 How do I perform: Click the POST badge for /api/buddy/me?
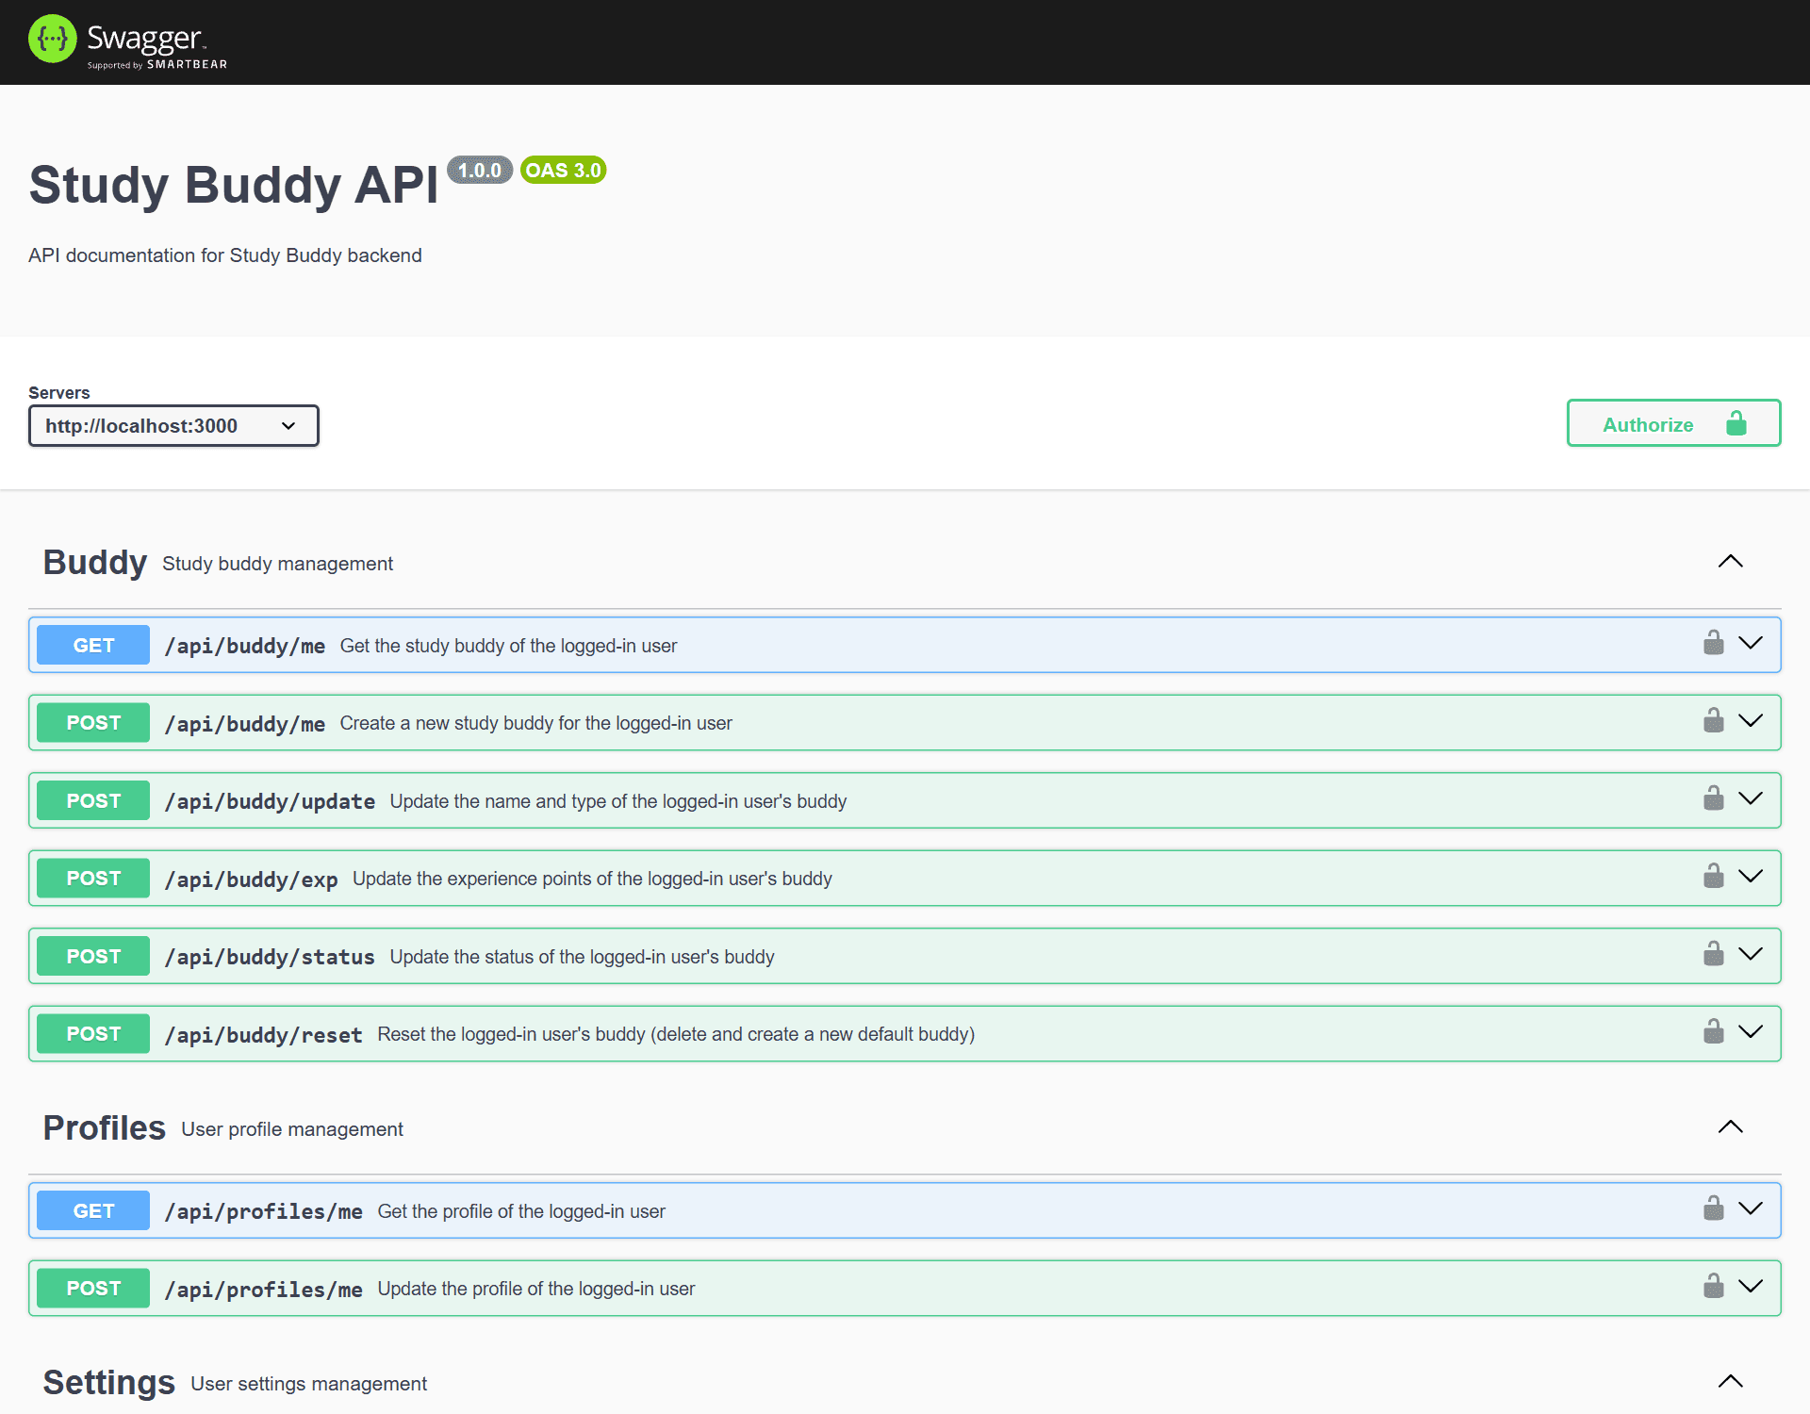pyautogui.click(x=93, y=723)
